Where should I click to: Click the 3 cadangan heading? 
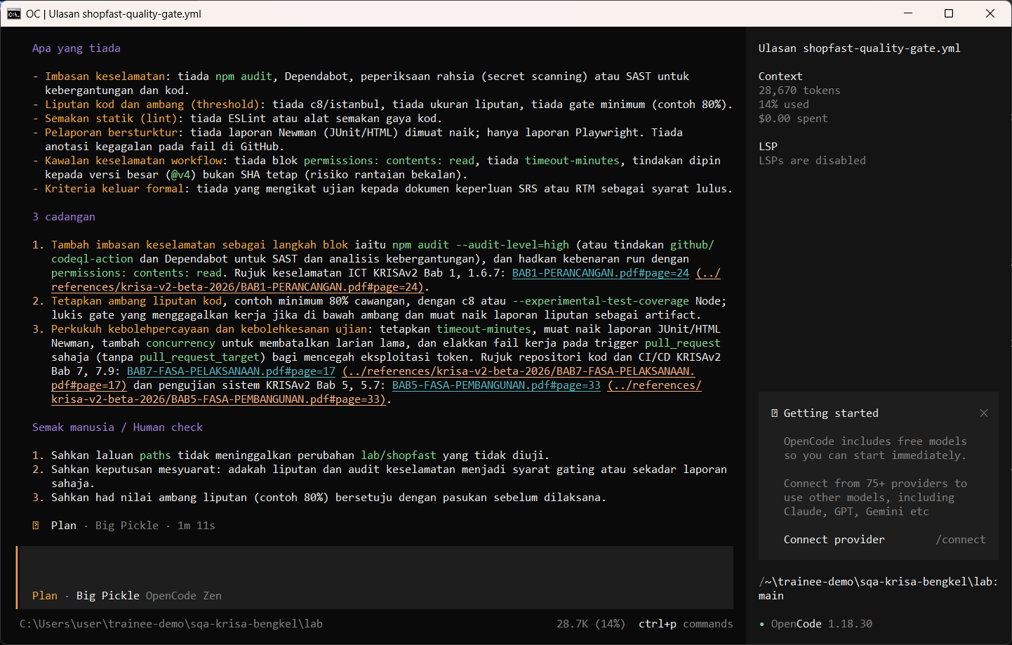coord(64,217)
